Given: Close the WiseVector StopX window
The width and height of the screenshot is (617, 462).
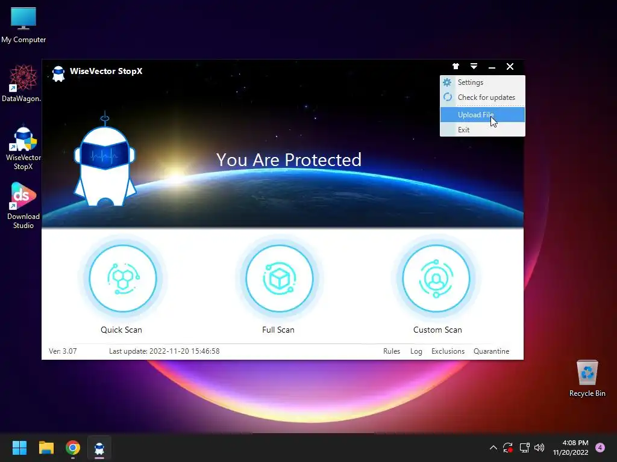Looking at the screenshot, I should tap(510, 66).
